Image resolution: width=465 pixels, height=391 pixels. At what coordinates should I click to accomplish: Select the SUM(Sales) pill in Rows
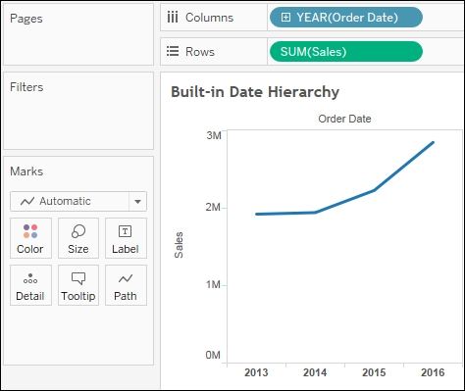pyautogui.click(x=346, y=52)
